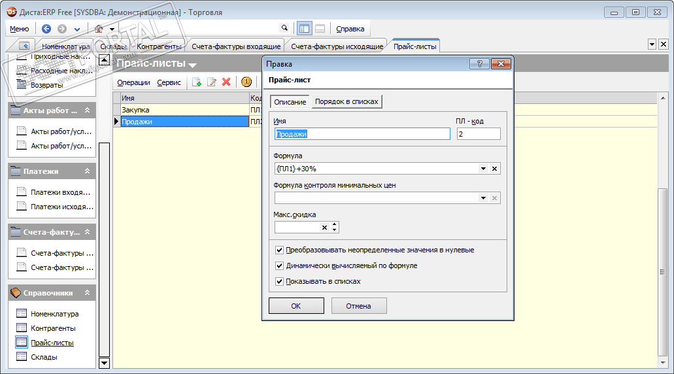Screen dimensions: 674x374
Task: Toggle the bottom panel layout icon
Action: 320,29
